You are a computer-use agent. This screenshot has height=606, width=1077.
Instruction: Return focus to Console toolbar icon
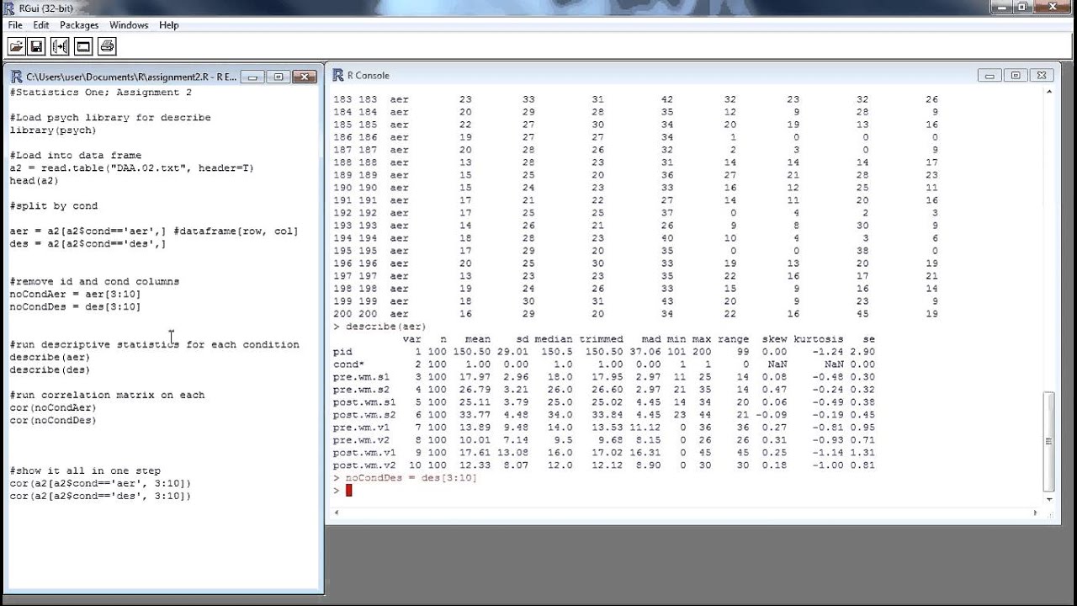tap(82, 45)
